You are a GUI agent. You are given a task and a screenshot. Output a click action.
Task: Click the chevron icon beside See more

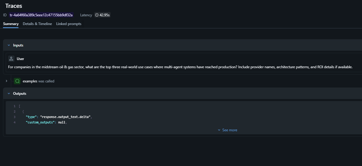[x=219, y=130]
